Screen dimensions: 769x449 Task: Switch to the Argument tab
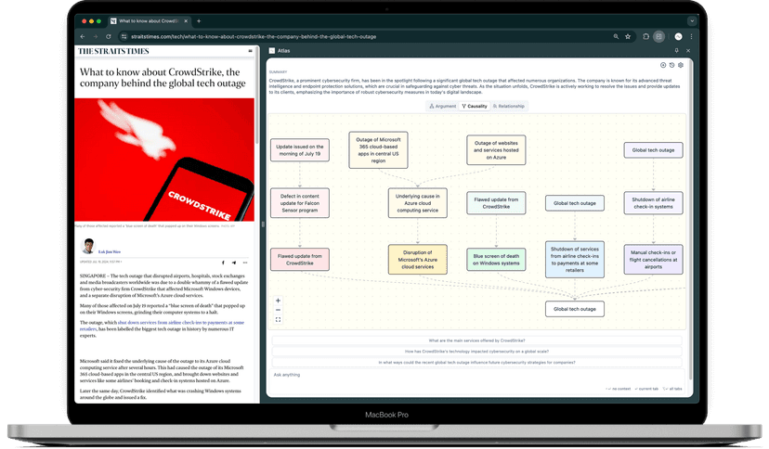tap(443, 106)
